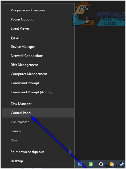Open Steam from the taskbar
Screen dimensions: 126x169
(x=122, y=164)
